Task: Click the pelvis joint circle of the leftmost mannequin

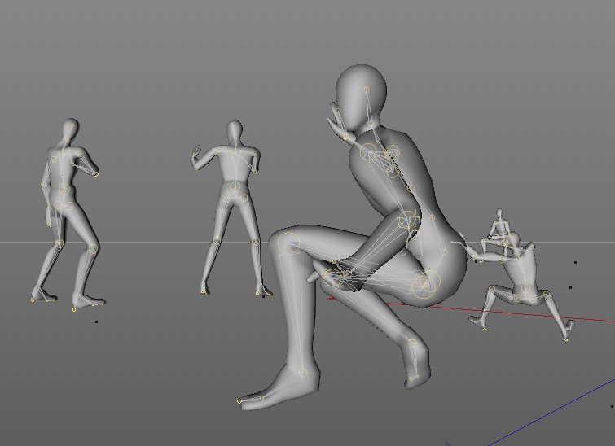Action: click(x=64, y=189)
